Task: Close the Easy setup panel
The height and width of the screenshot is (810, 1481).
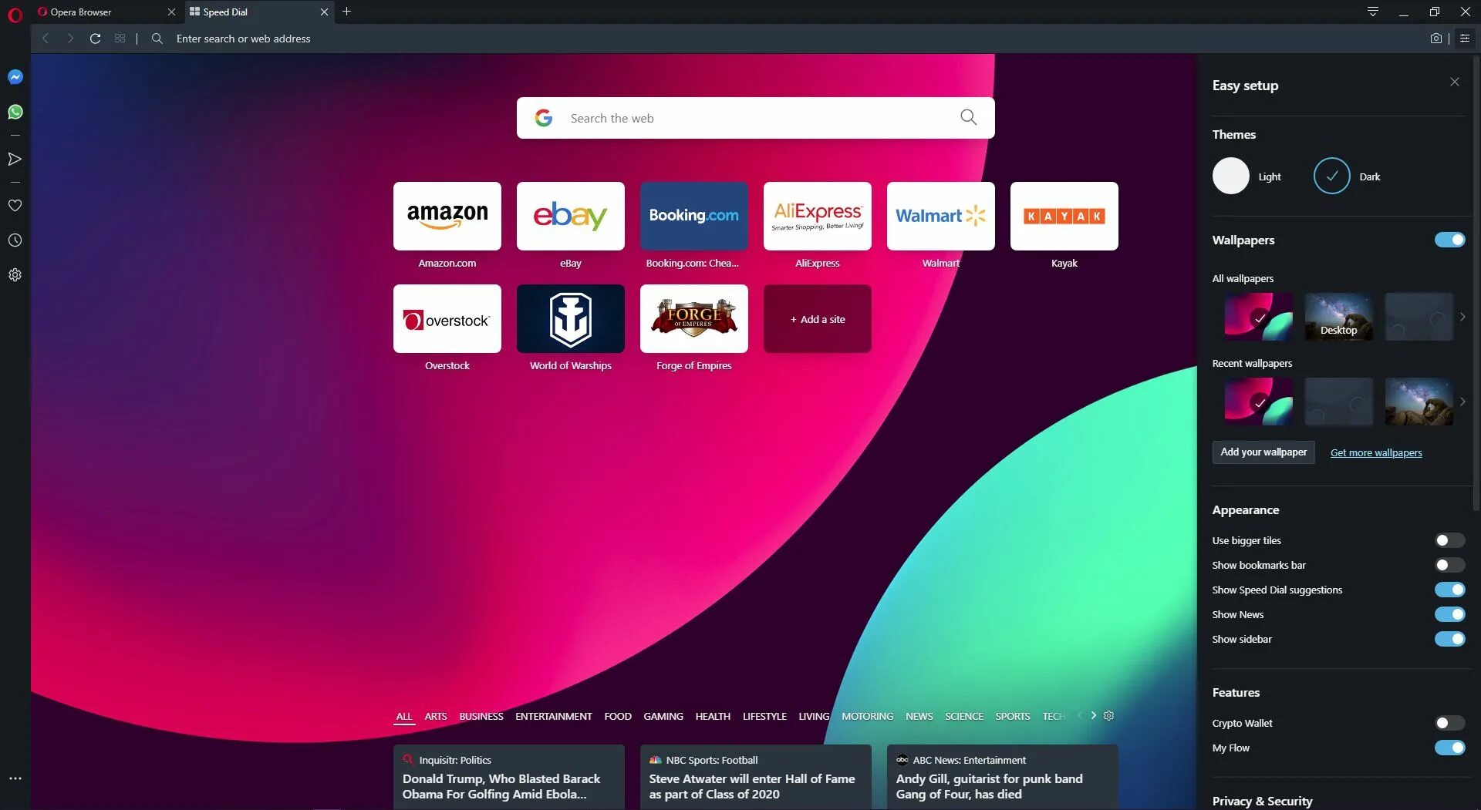Action: pyautogui.click(x=1454, y=82)
